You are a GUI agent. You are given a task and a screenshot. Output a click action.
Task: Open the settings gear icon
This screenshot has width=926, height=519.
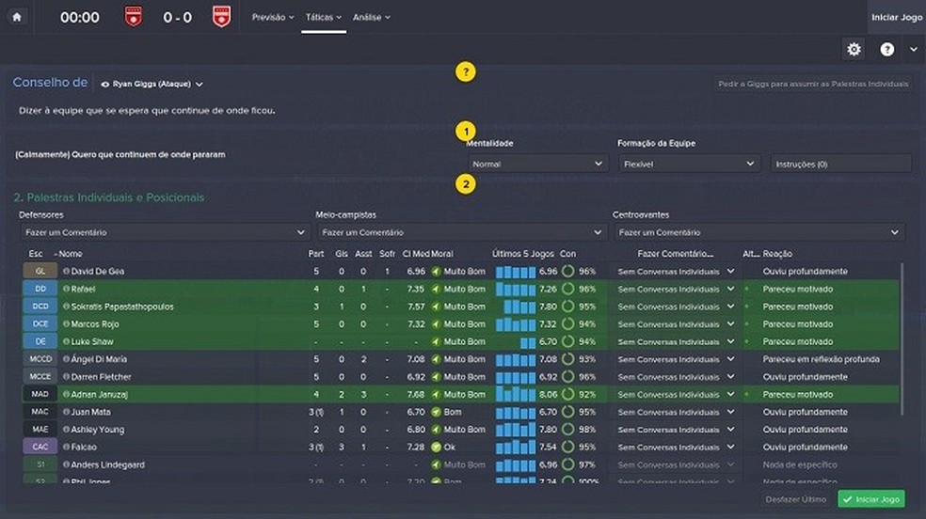(x=854, y=50)
